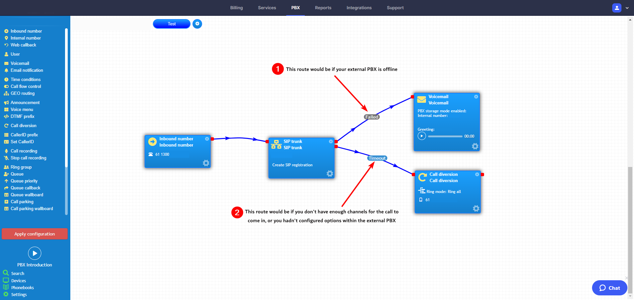Screen dimensions: 634x300
Task: Select the Time conditions element
Action: coord(25,79)
